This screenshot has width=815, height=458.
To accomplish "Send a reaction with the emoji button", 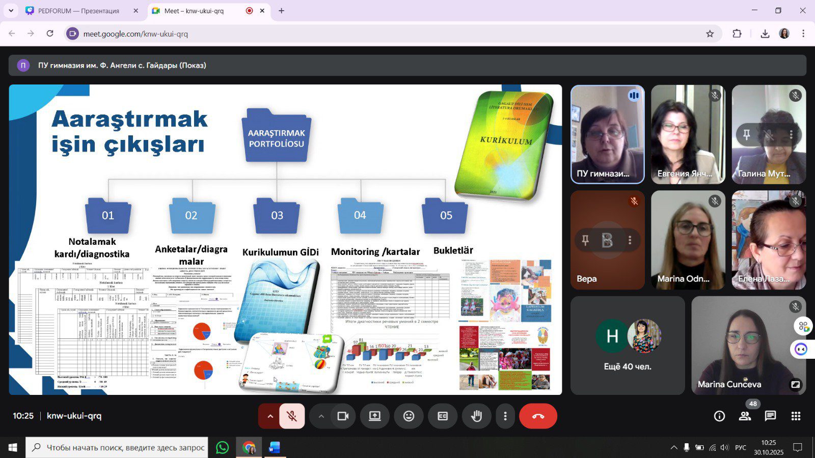I will point(409,416).
